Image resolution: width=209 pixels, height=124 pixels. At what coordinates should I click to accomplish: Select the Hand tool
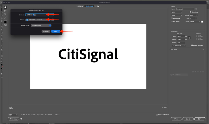pyautogui.click(x=5, y=7)
